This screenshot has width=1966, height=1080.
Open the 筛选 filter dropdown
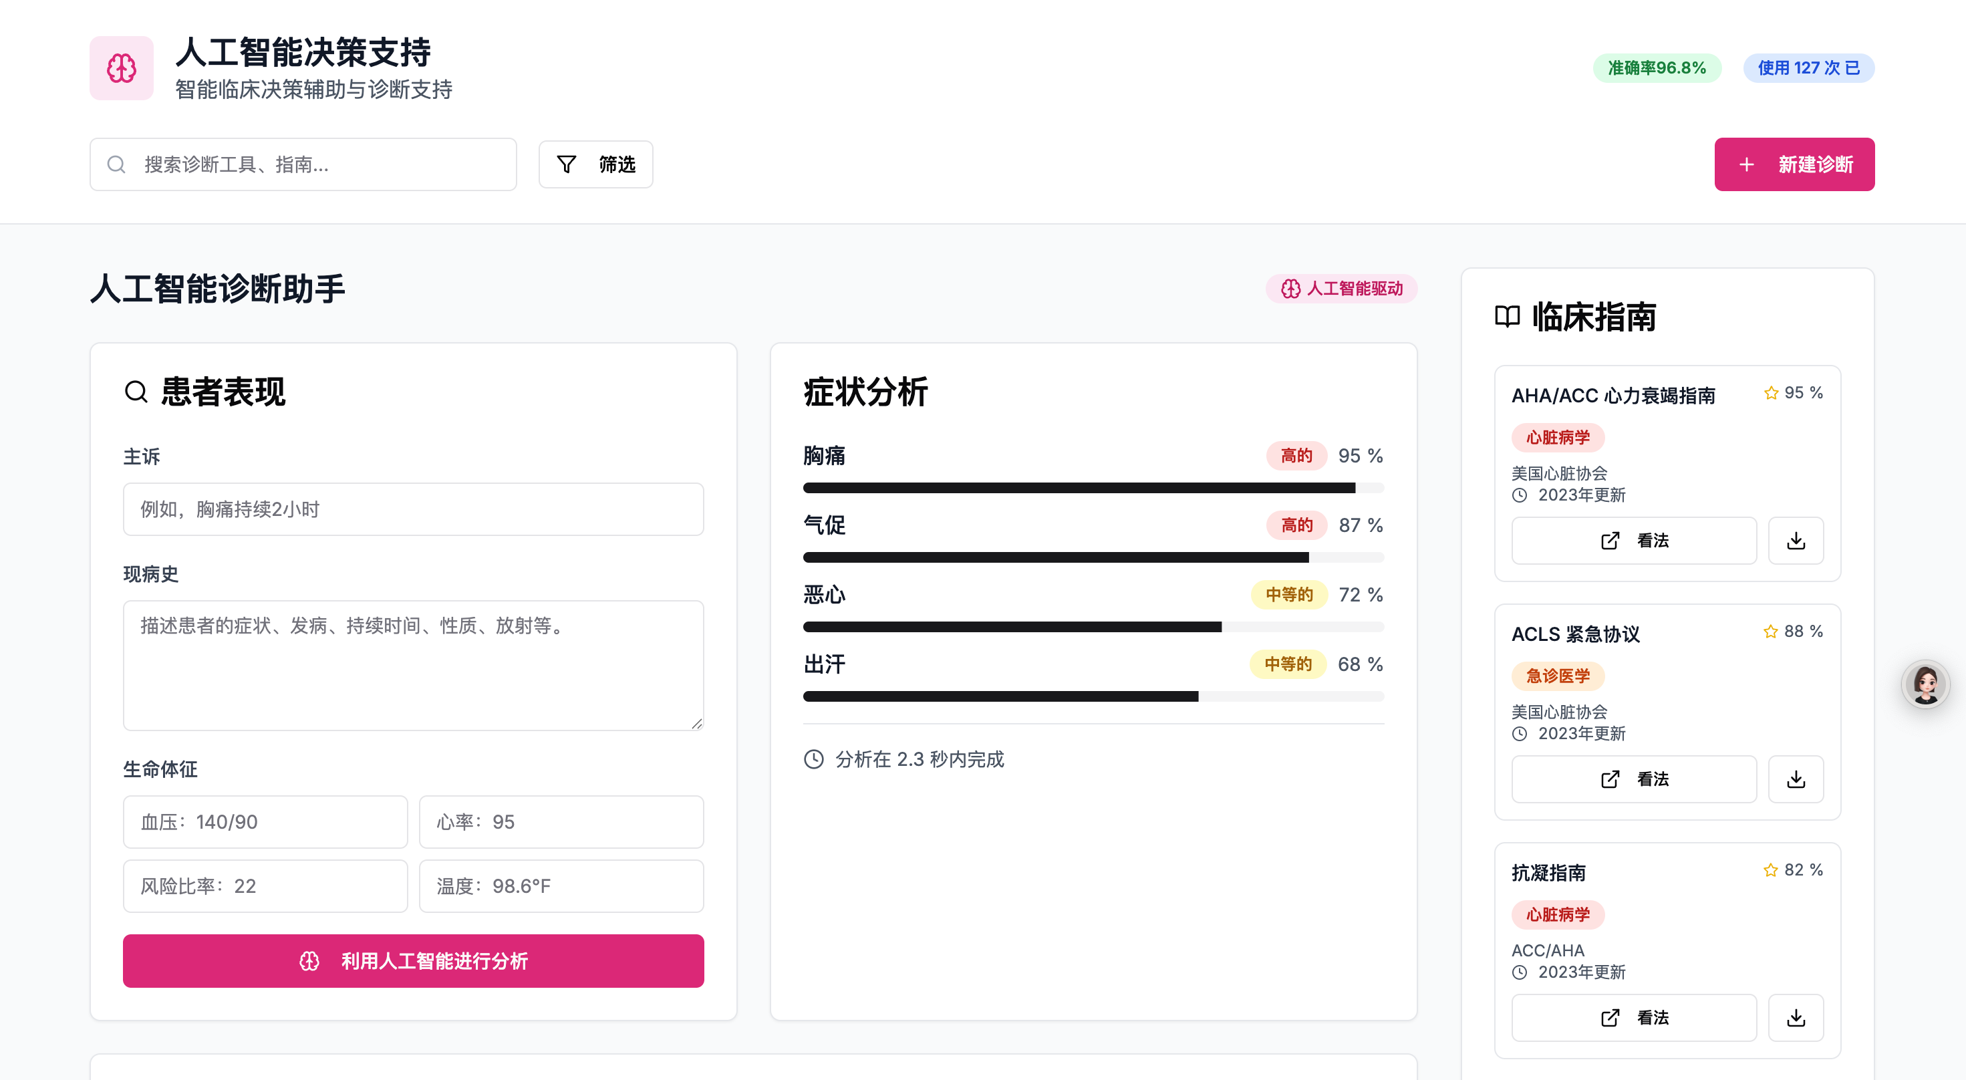595,164
